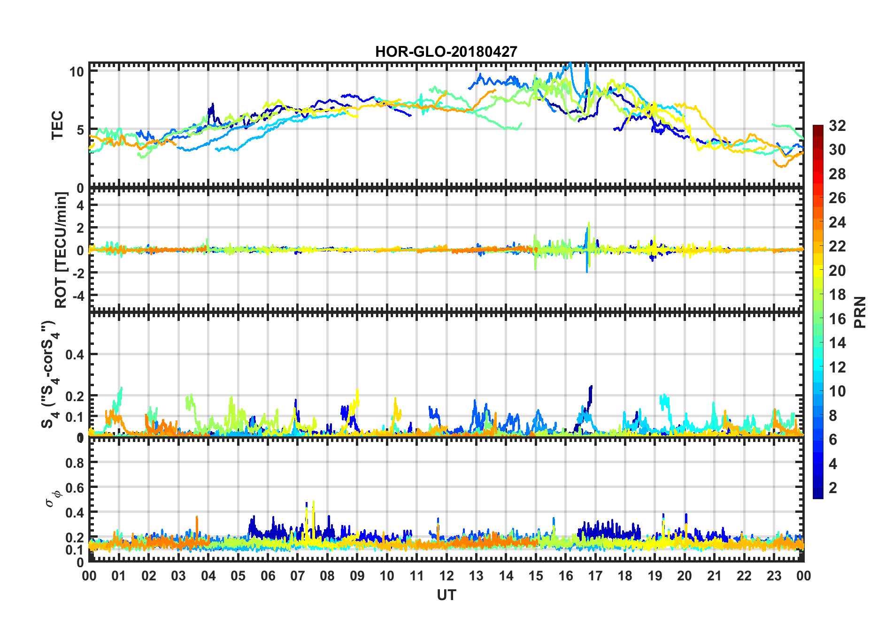Click colorbar tick label 10
The image size is (893, 624).
(837, 391)
